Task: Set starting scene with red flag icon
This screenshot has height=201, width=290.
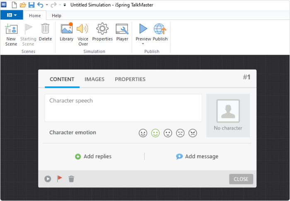Action: 60,179
